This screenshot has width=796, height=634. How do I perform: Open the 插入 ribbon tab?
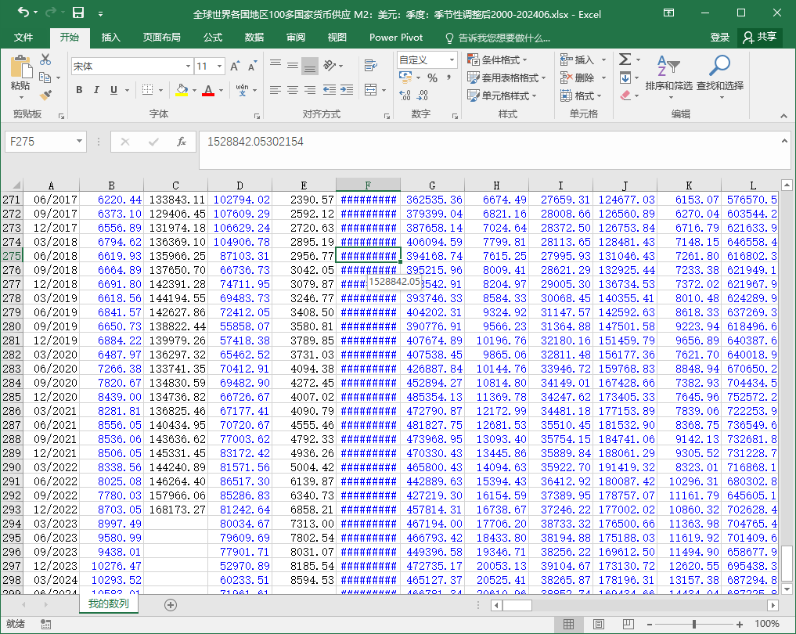point(111,38)
